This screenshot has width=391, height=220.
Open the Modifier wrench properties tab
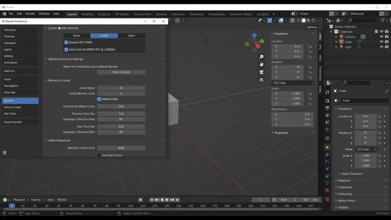327,155
